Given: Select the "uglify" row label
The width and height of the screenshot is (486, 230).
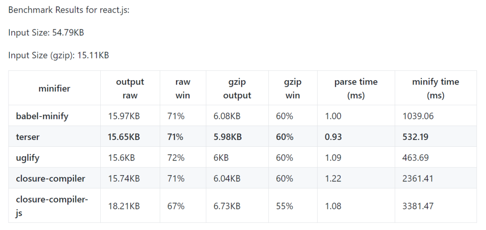Looking at the screenshot, I should point(28,158).
